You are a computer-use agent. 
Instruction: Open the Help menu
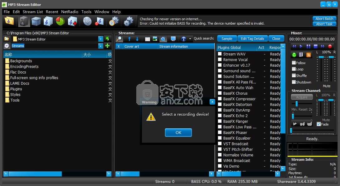click(x=116, y=12)
